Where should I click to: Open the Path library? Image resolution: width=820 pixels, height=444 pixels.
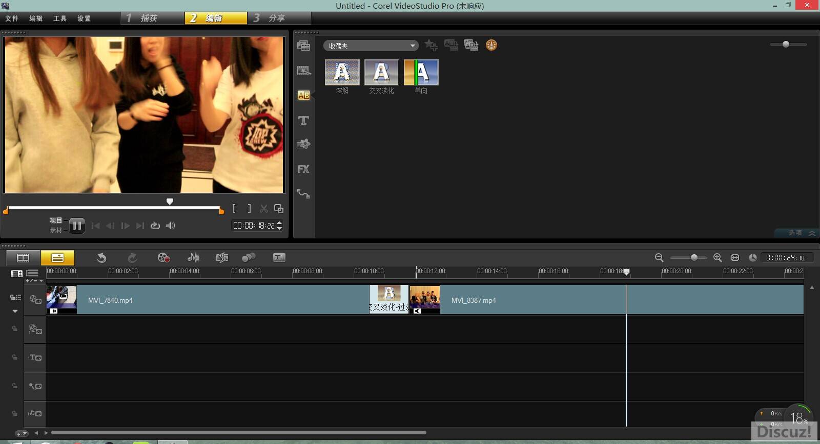[x=303, y=194]
